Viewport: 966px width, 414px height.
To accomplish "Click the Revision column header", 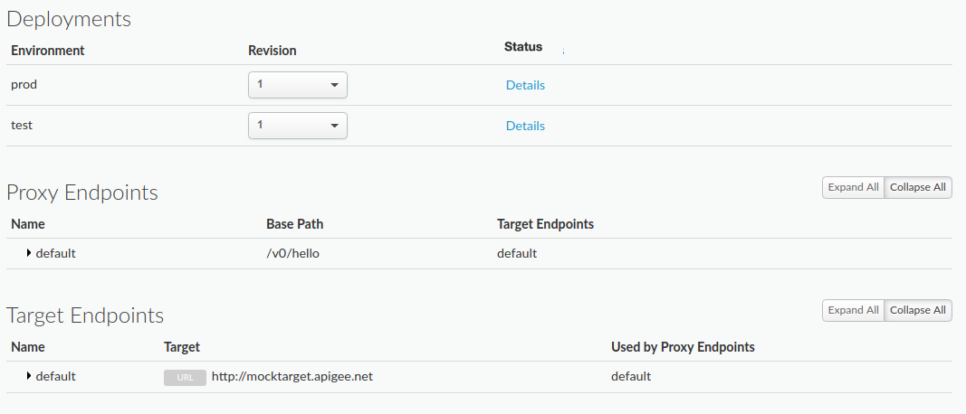I will pos(272,51).
